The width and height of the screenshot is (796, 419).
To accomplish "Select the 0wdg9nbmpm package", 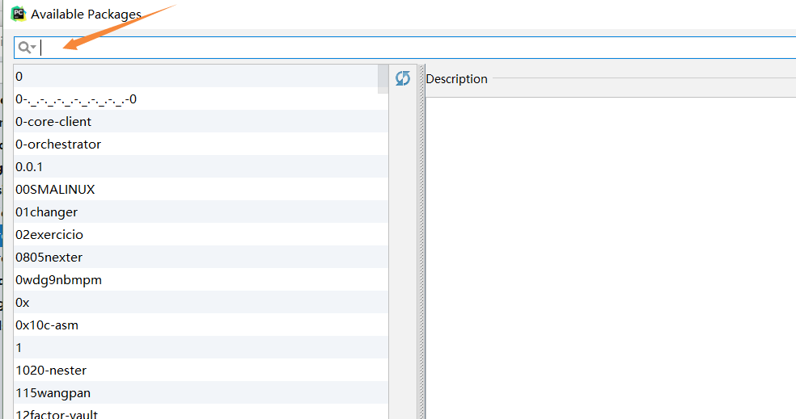I will click(x=201, y=279).
